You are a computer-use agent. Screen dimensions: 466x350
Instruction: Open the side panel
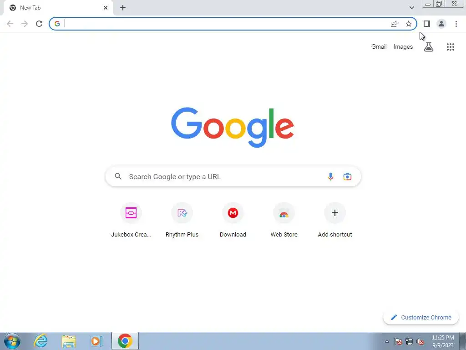(x=427, y=24)
